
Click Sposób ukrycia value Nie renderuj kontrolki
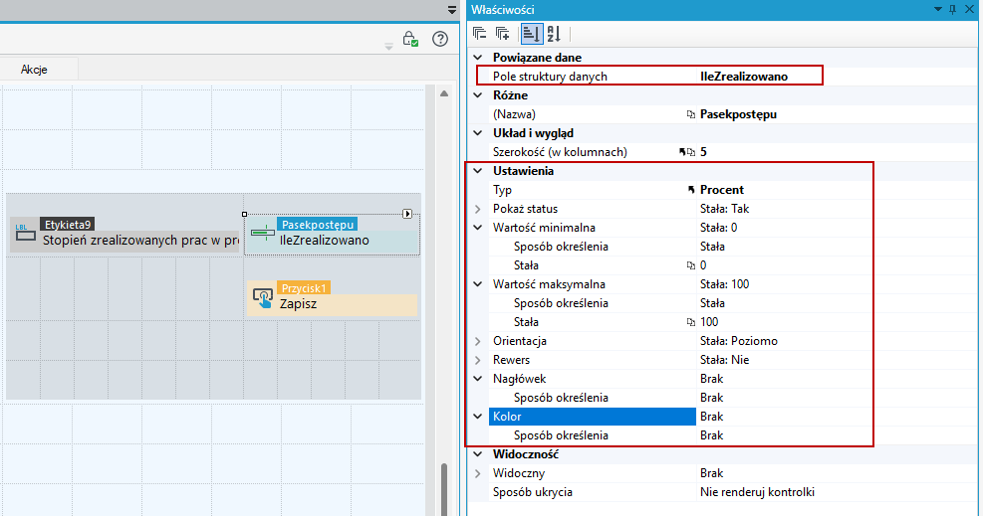[x=757, y=492]
